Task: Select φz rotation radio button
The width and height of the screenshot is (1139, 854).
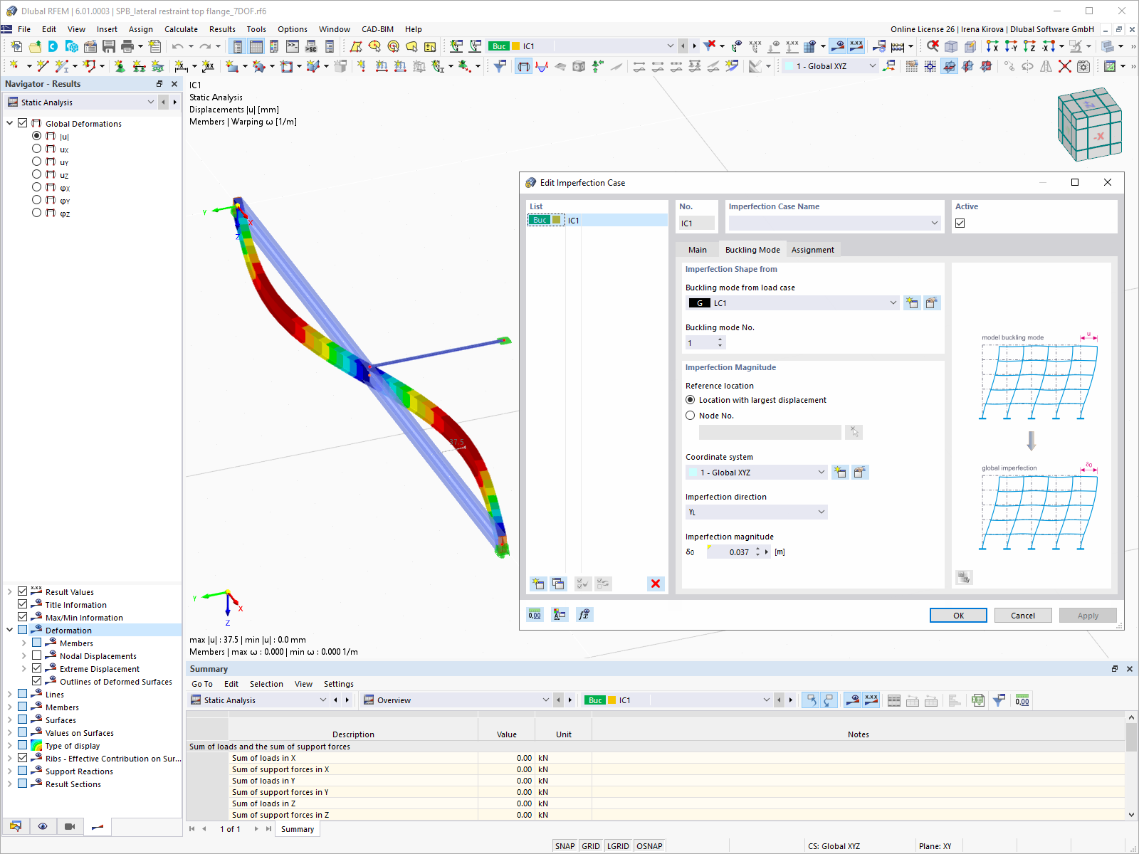Action: pyautogui.click(x=36, y=213)
